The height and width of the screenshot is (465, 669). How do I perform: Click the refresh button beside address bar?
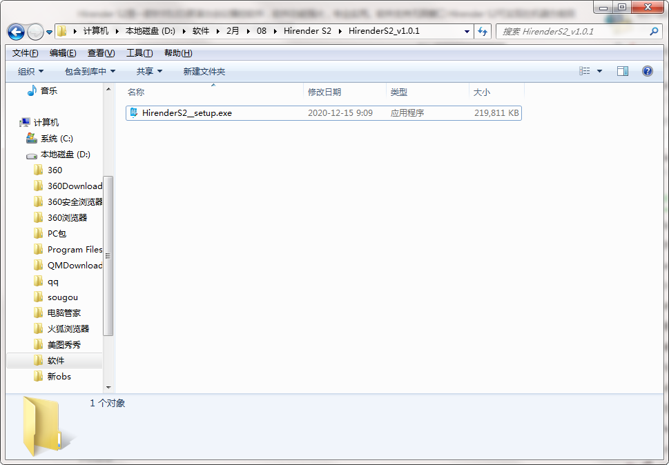483,31
